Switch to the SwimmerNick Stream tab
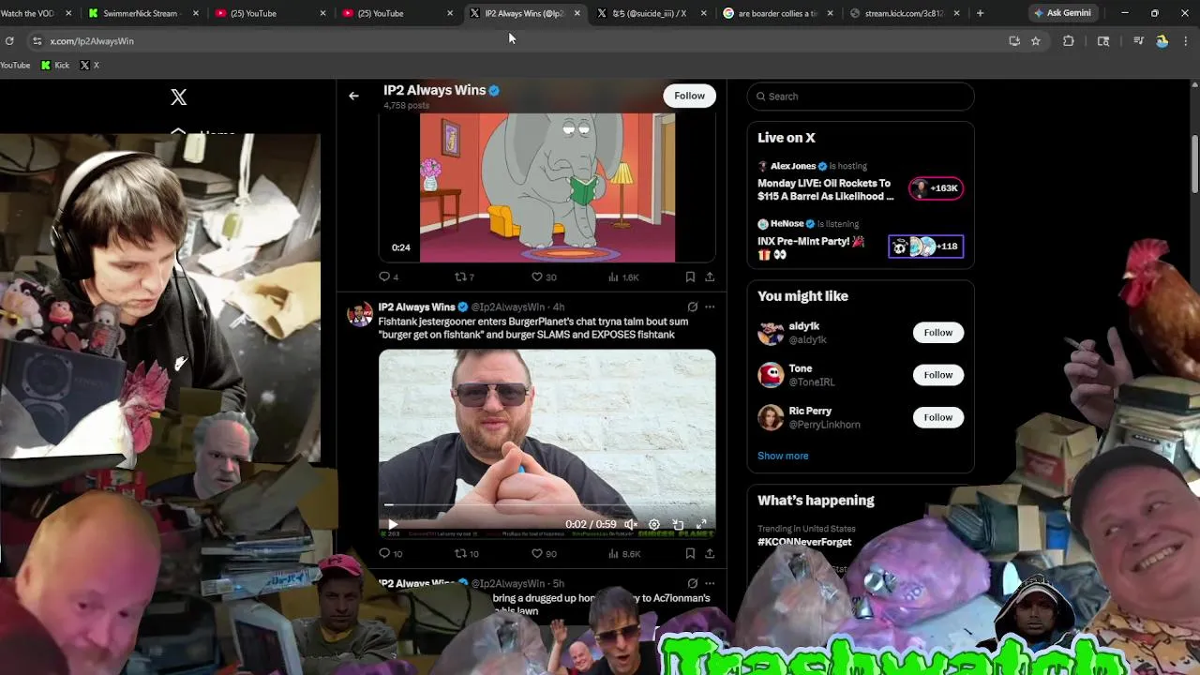Screen dimensions: 1200x675 coord(142,13)
